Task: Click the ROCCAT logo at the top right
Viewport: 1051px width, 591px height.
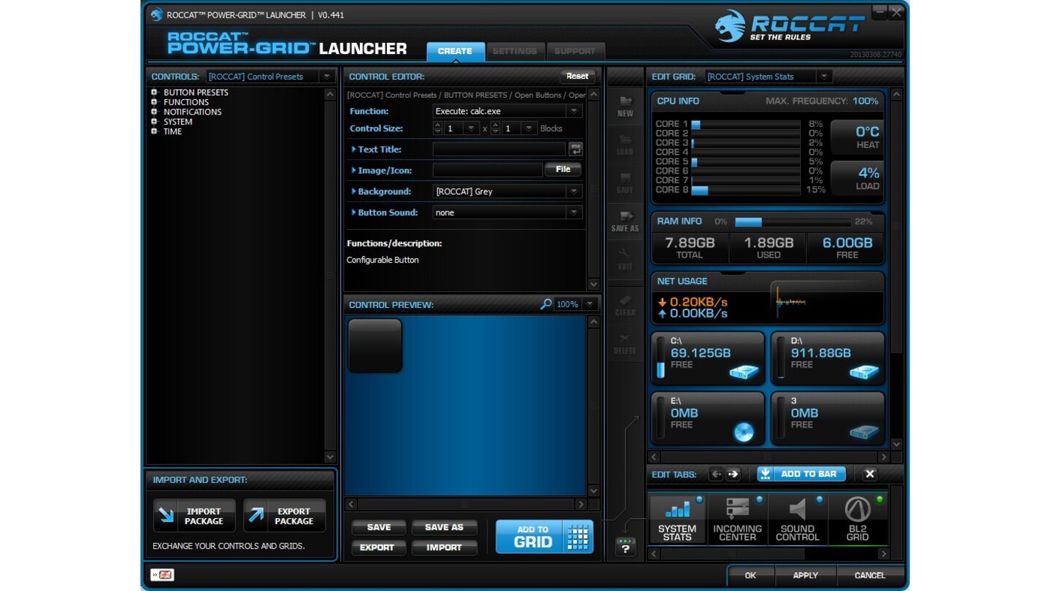Action: [790, 26]
